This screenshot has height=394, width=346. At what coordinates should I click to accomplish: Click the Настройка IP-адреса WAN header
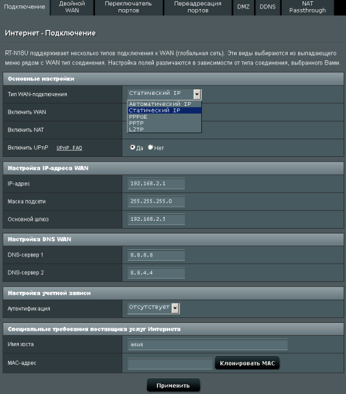pyautogui.click(x=173, y=168)
